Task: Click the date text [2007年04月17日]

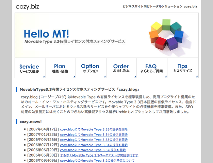Action: click(43, 129)
